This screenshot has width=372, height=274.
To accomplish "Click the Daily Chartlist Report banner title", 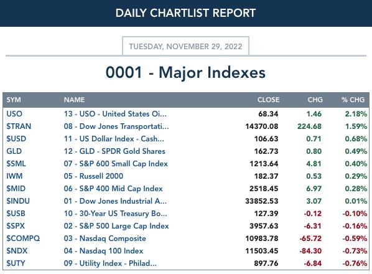I will tap(185, 13).
